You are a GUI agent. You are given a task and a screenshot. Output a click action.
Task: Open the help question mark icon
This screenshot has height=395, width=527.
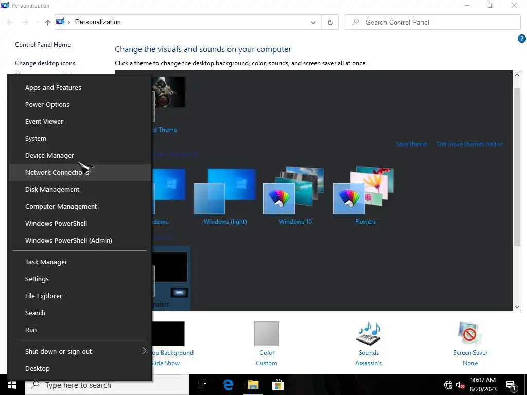click(x=522, y=39)
